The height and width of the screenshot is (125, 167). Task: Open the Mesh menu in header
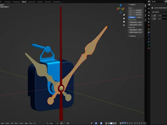point(16,123)
